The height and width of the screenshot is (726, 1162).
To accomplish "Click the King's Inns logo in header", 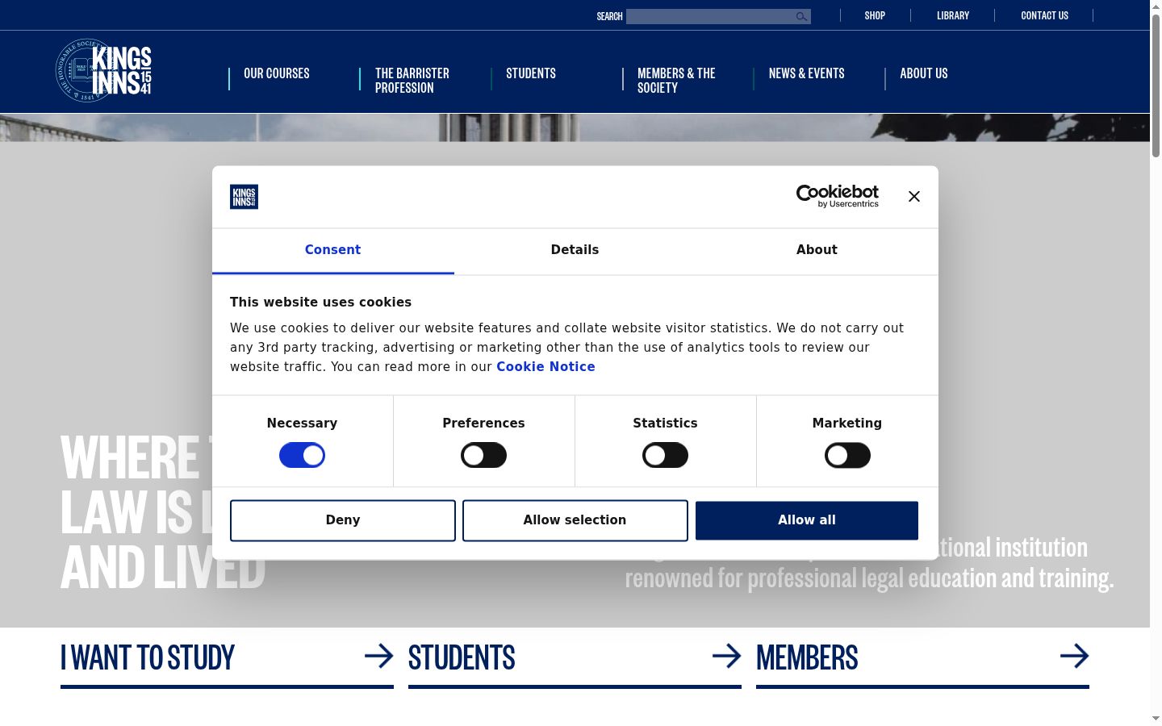I will pos(103,71).
